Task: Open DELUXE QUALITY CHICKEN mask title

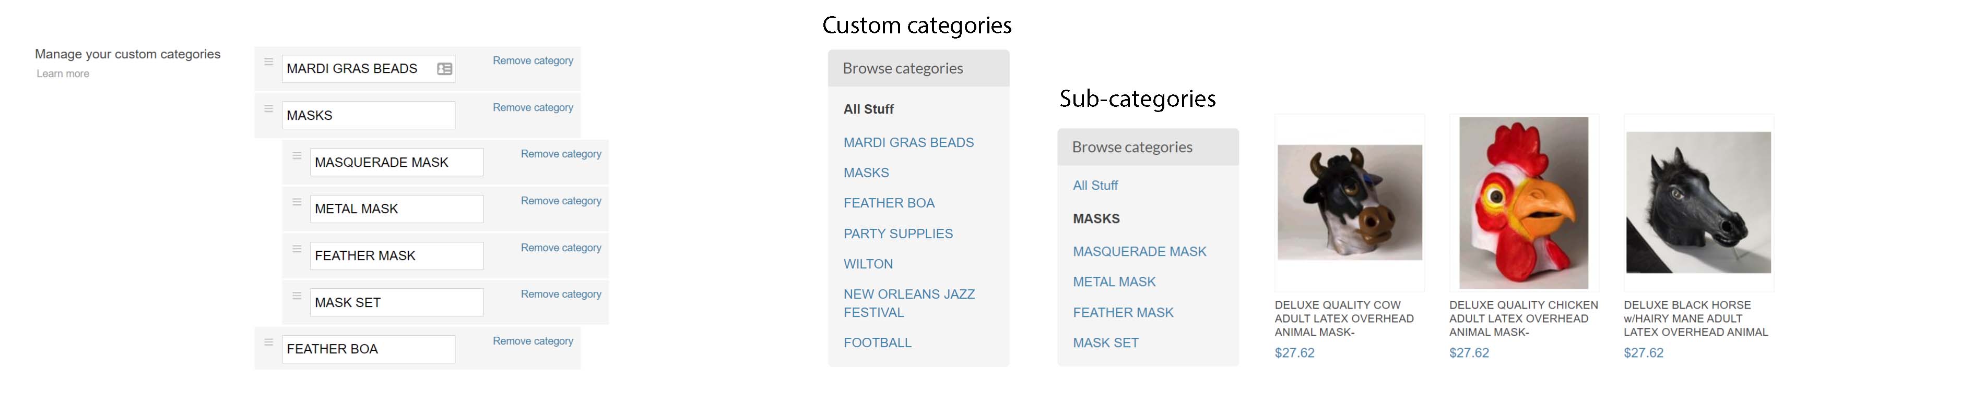Action: click(1524, 318)
